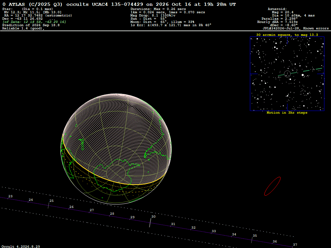The height and width of the screenshot is (248, 331).
Task: Click the JPL#24 orbit source text
Action: point(283,28)
